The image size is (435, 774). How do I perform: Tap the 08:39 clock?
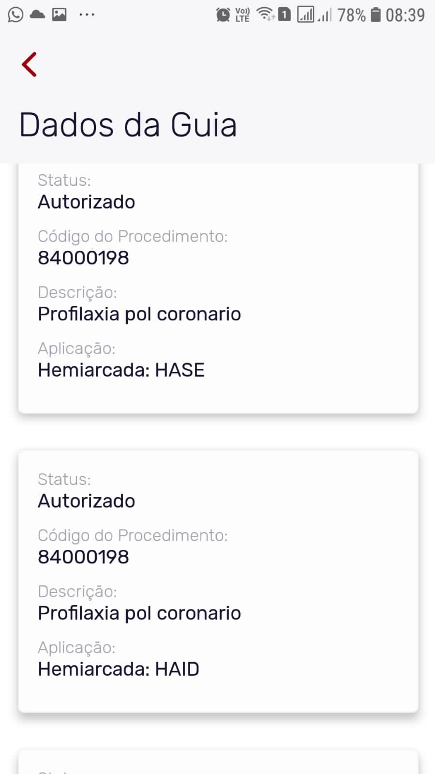[x=405, y=15]
